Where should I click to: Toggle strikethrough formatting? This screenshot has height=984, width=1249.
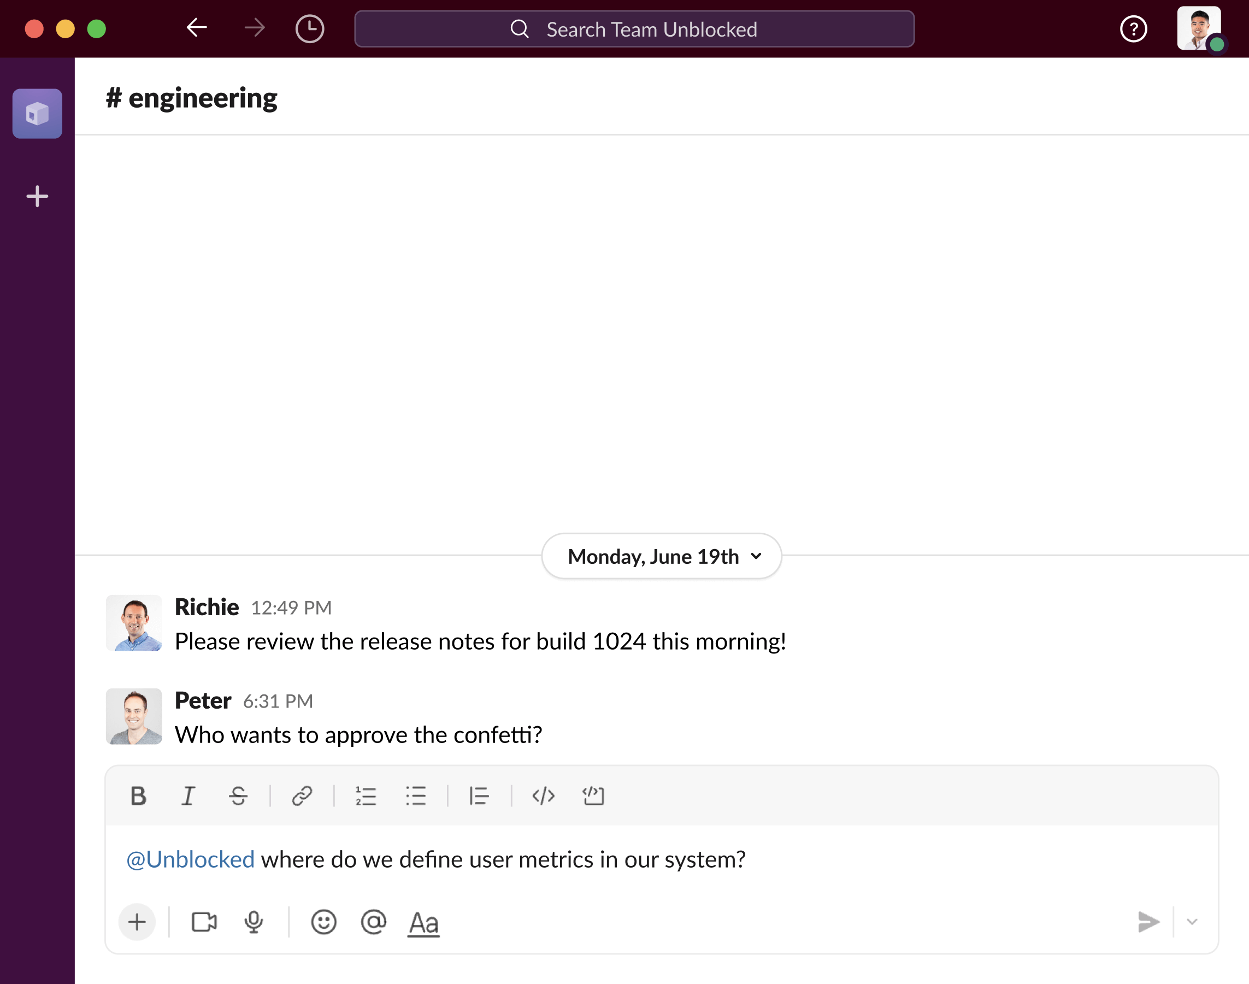[238, 796]
